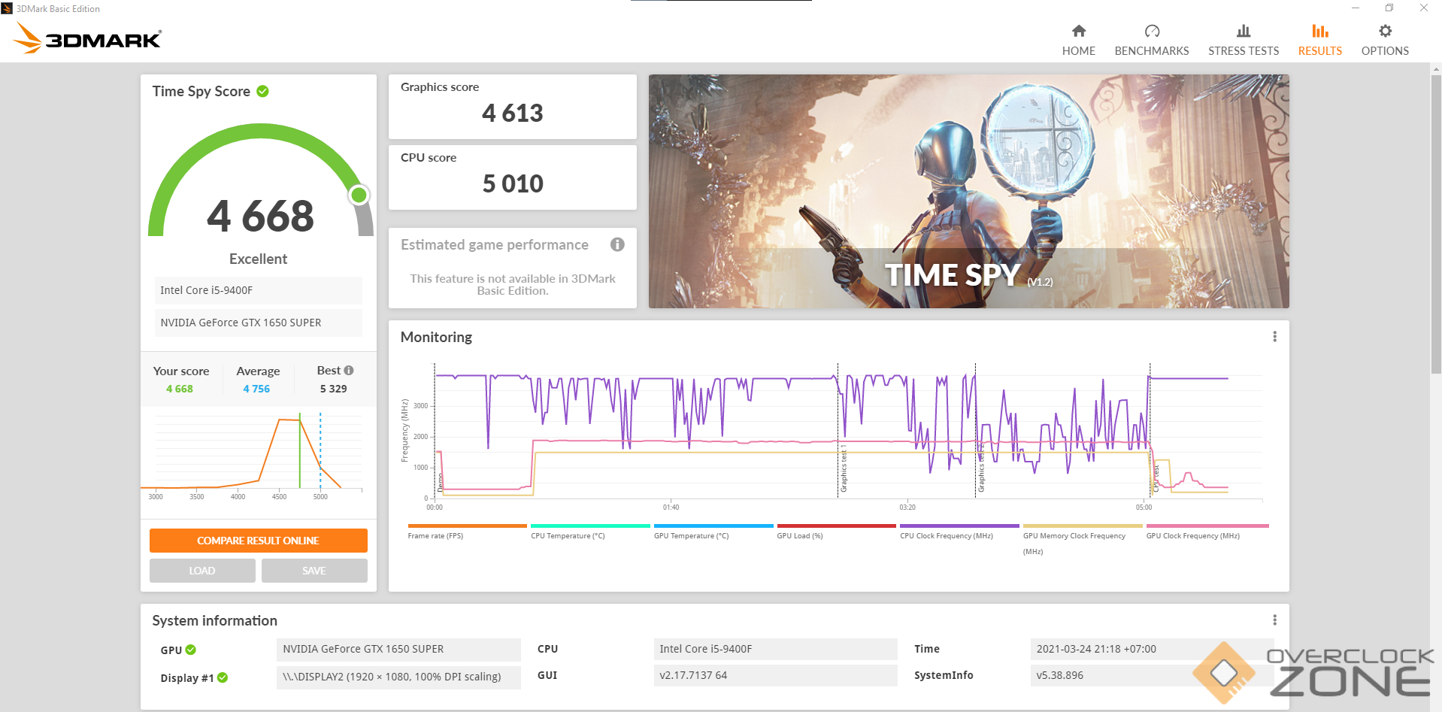Open the Options gear icon
Viewport: 1442px width, 712px height.
(1384, 32)
